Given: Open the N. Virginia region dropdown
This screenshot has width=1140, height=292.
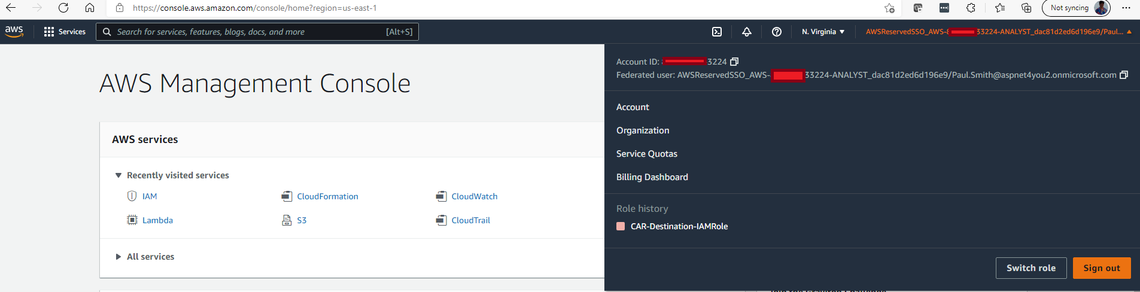Looking at the screenshot, I should (823, 32).
